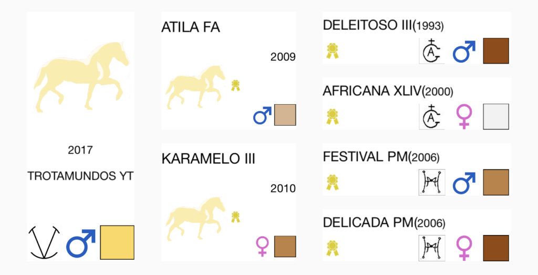Click the pink female symbol of Africana XLIV
Image resolution: width=538 pixels, height=275 pixels.
click(464, 117)
